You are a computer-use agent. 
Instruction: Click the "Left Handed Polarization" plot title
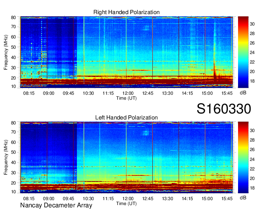[x=126, y=118]
